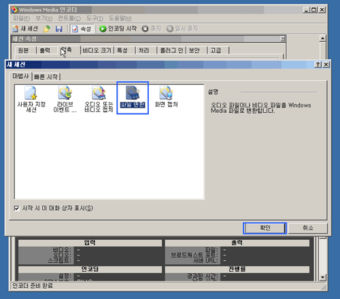Image resolution: width=340 pixels, height=299 pixels.
Task: Confirm with the 확인 button
Action: click(x=265, y=228)
